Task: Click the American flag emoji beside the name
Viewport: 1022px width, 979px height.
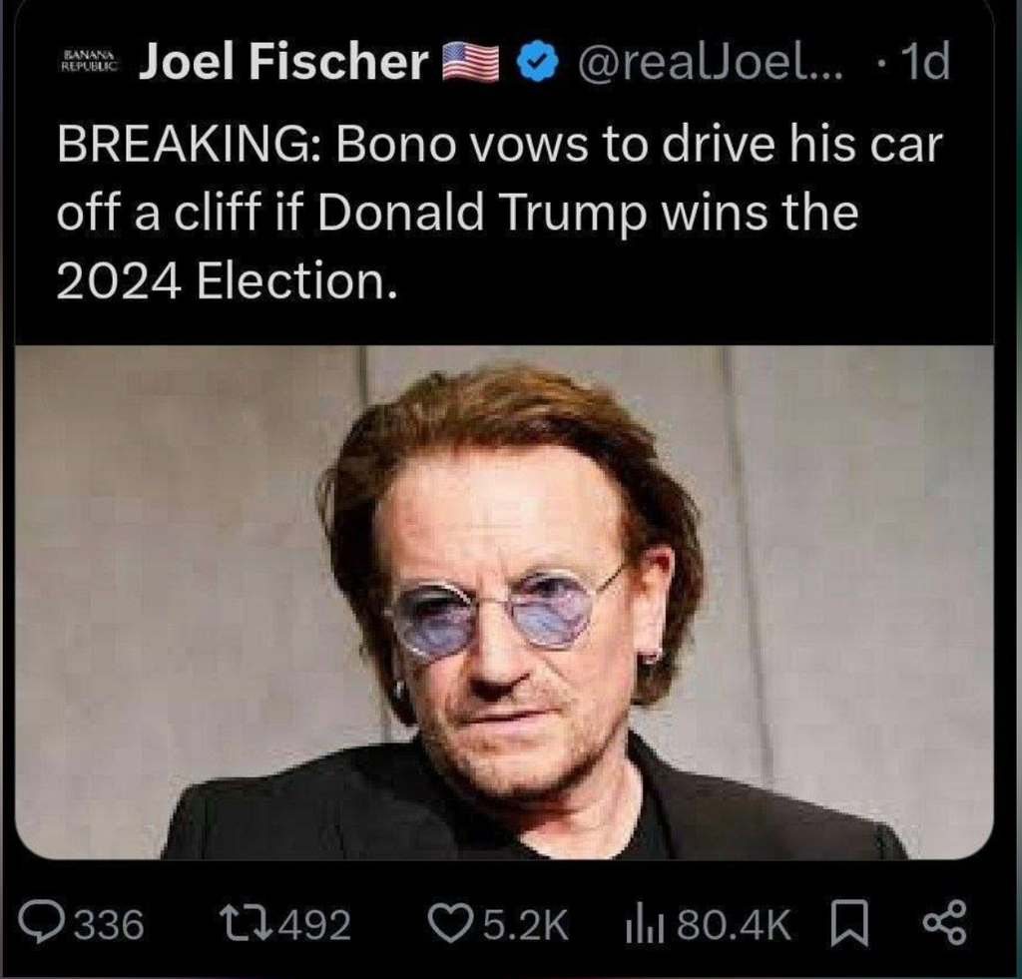Action: (470, 63)
